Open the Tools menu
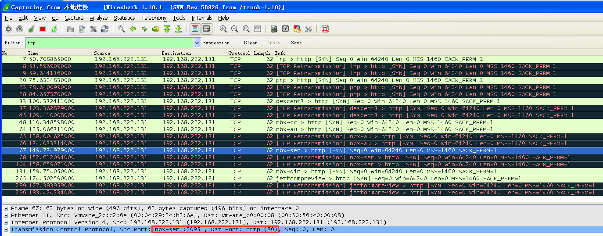Screen dimensions: 603x236 179,18
